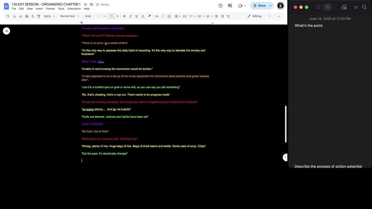Open the File menu
Screen dimensions: 372x209
tap(14, 9)
